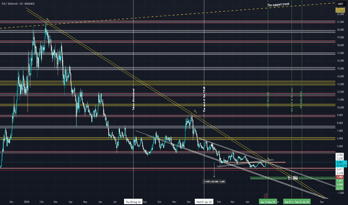Click the Jun label on time axis
The width and height of the screenshot is (348, 205).
coord(100,202)
